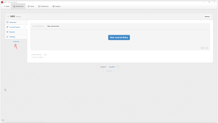
Task: Click the plus button beside Journal Entries
Action: coord(25,27)
